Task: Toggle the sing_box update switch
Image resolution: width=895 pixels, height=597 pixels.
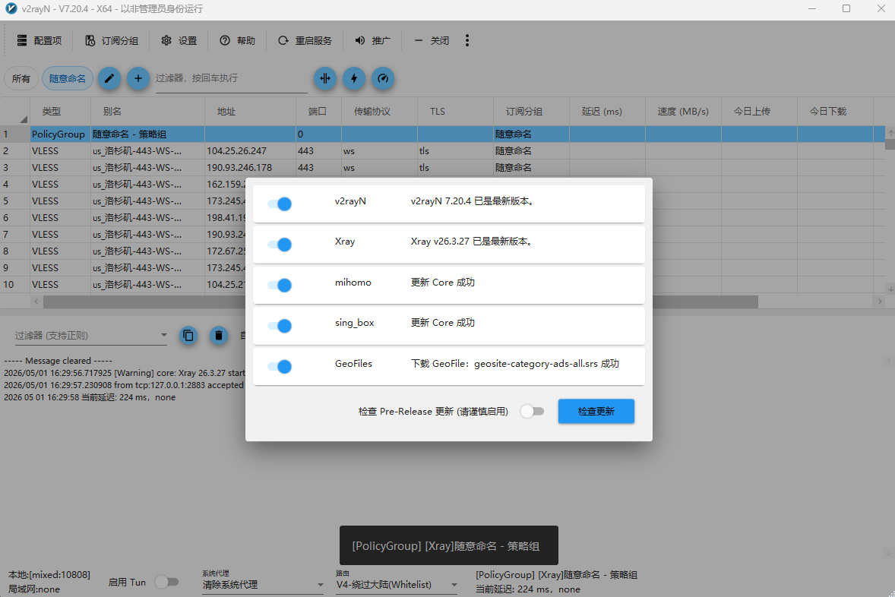Action: pos(280,325)
